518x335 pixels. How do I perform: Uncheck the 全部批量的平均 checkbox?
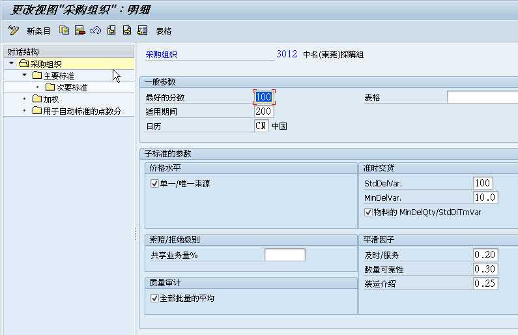154,298
